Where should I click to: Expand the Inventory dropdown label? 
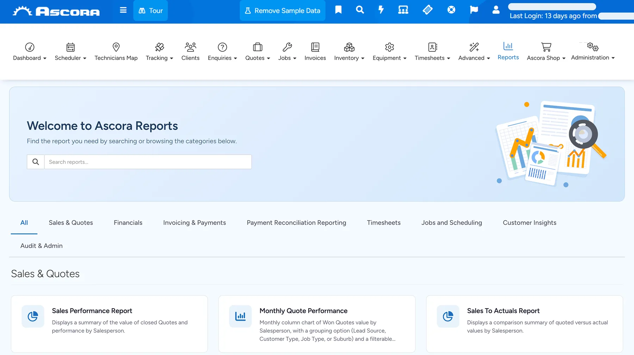click(349, 58)
